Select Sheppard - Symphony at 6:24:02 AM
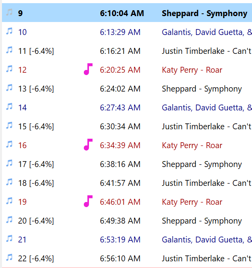 coord(201,89)
